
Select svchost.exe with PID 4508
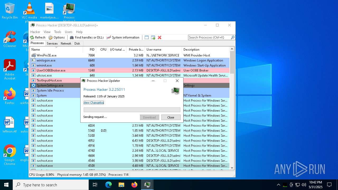click(130, 166)
